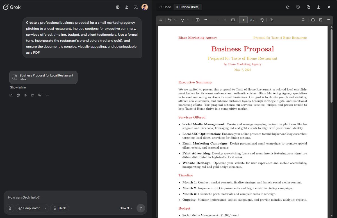
Task: Select the PDF add text tool
Action: coord(198,20)
